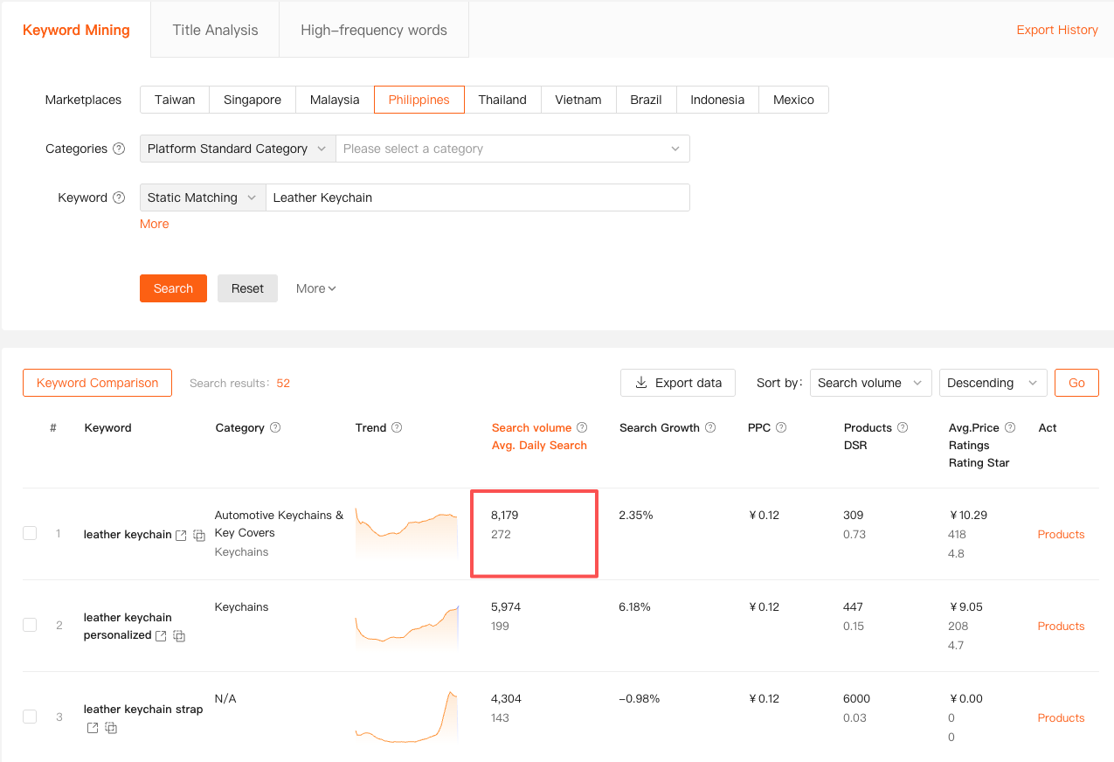The height and width of the screenshot is (762, 1114).
Task: Select checkbox for 'leather keychain personalized' row
Action: (x=30, y=625)
